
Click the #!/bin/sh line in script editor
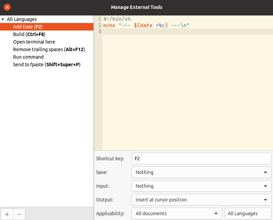coord(117,19)
